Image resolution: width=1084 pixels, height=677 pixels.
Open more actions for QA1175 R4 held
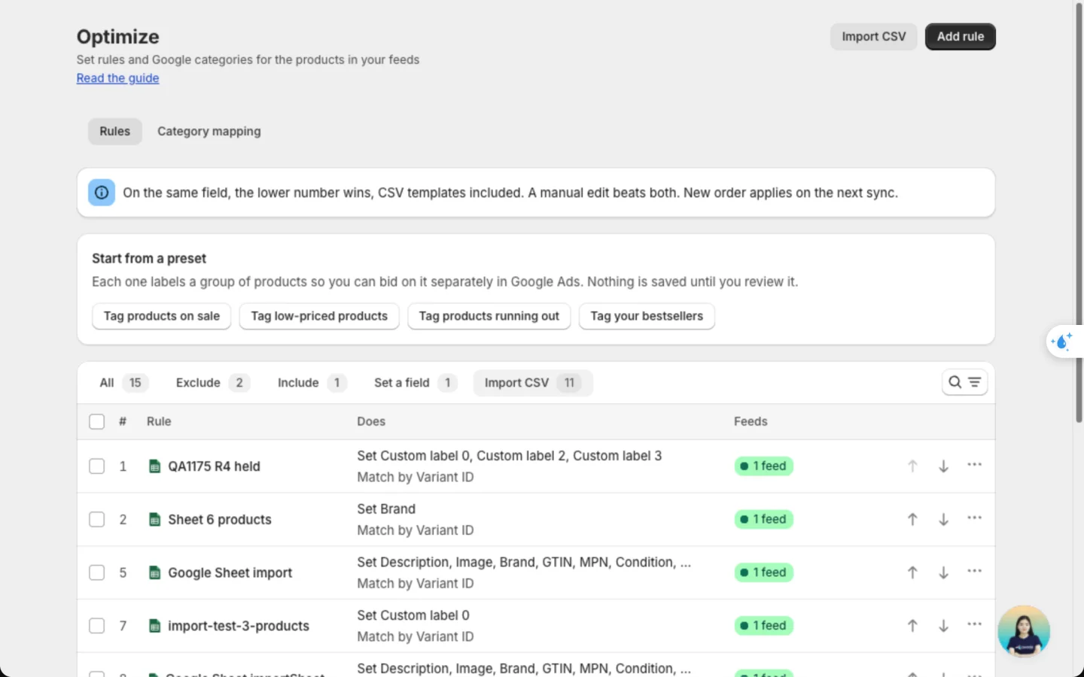974,465
